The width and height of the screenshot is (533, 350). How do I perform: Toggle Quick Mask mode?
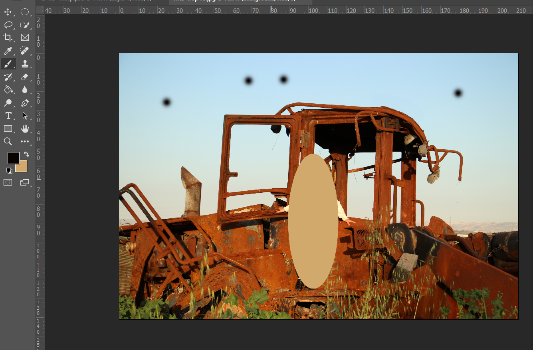pyautogui.click(x=8, y=182)
